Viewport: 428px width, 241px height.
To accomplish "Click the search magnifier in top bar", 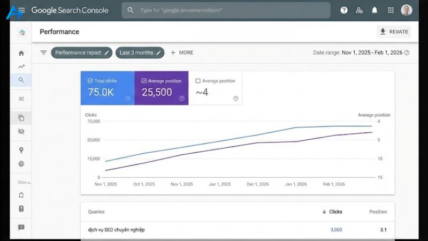I will pyautogui.click(x=131, y=10).
